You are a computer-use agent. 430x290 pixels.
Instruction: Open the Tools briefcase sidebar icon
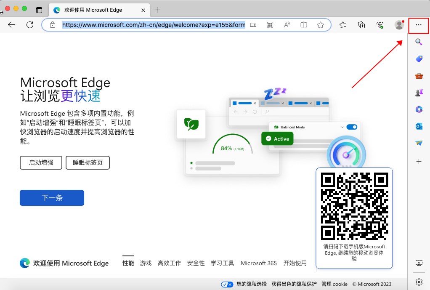point(419,76)
